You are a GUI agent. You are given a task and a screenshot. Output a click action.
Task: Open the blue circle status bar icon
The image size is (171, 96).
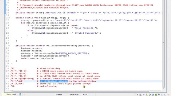coord(144,95)
